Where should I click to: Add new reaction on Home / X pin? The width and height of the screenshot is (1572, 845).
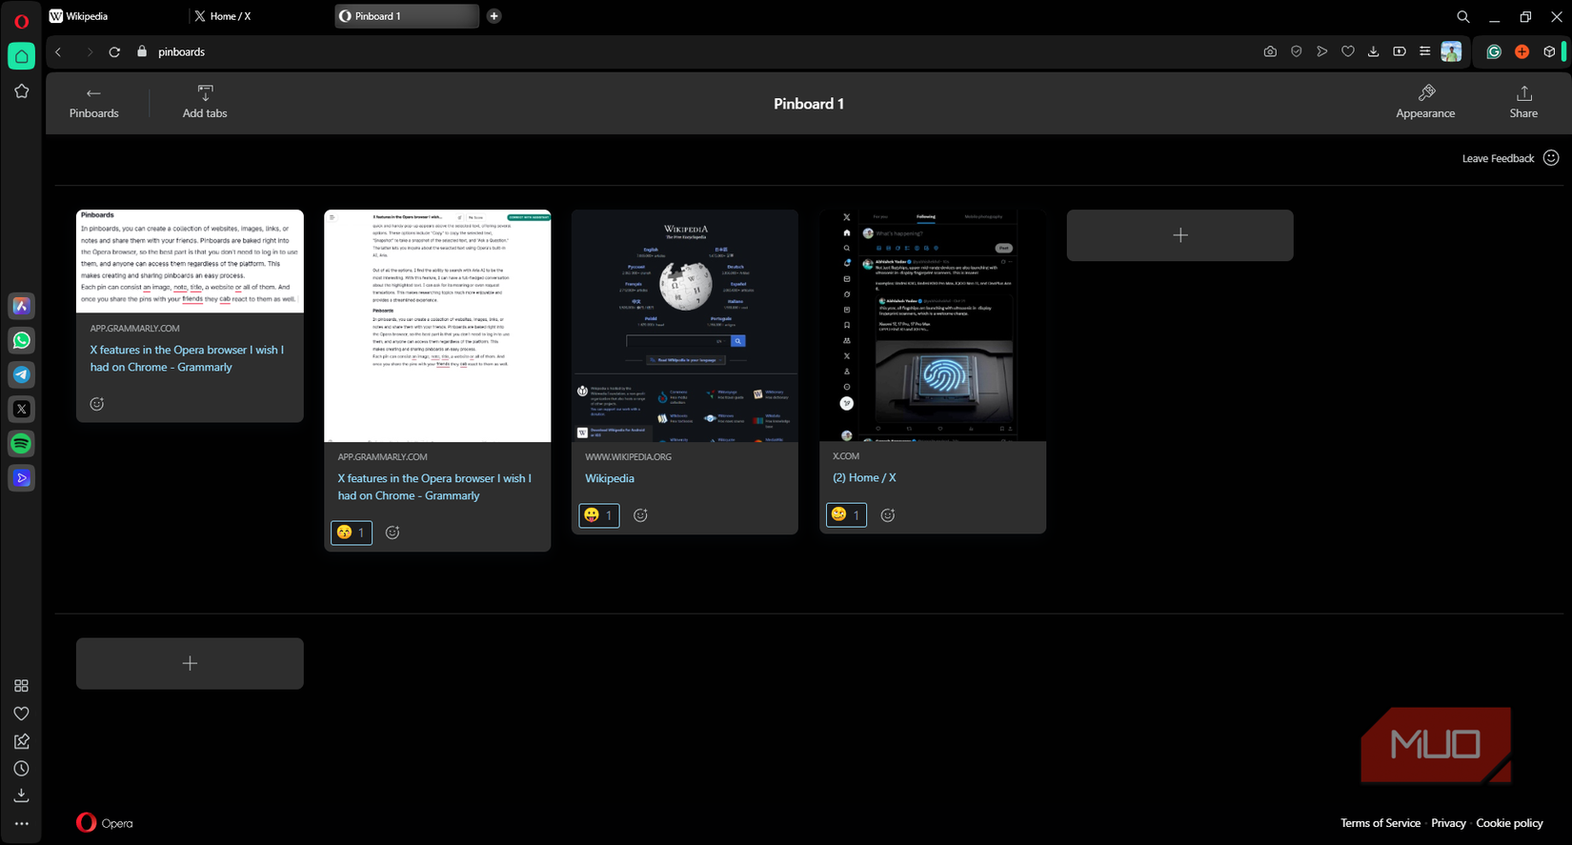point(888,515)
